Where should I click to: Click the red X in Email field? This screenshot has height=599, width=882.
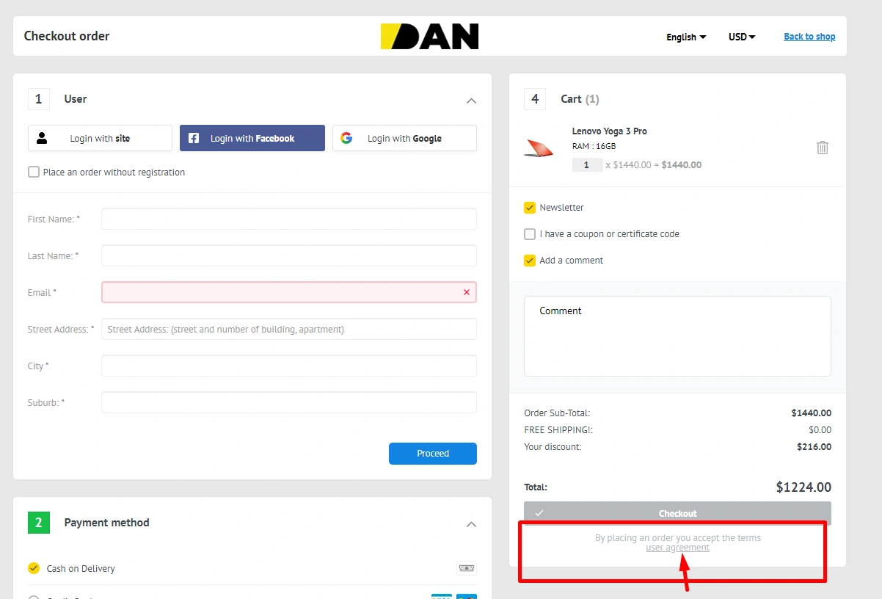point(467,292)
